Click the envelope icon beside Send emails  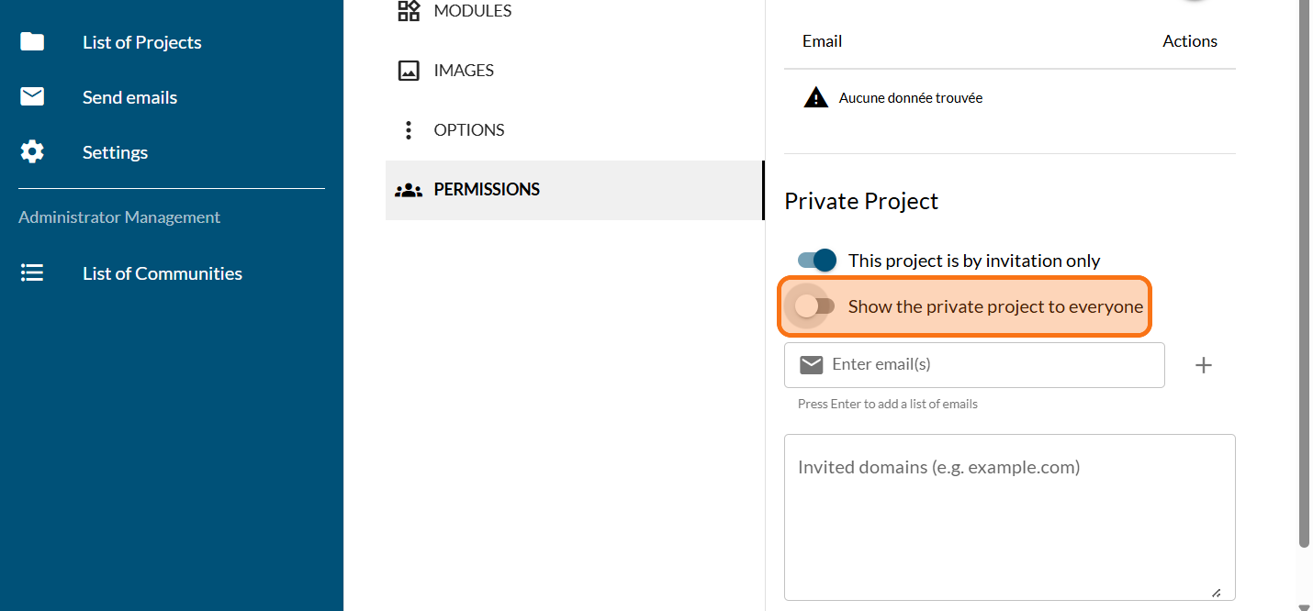tap(32, 97)
